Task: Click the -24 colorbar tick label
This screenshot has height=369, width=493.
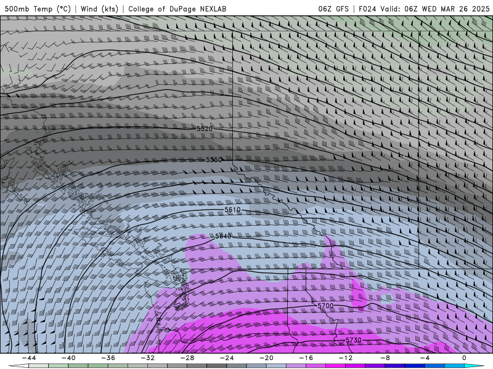Action: pos(227,358)
